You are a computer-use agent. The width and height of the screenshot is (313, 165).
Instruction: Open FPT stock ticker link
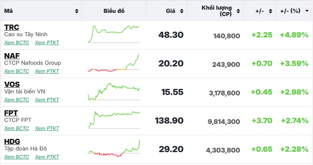point(11,113)
